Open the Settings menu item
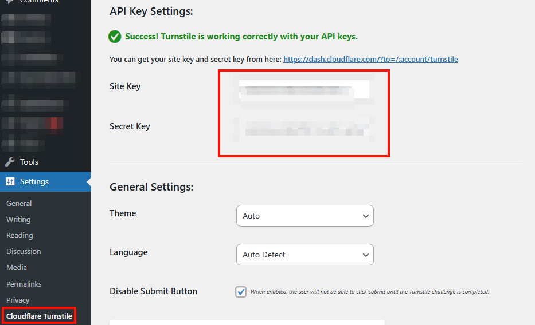 coord(45,181)
